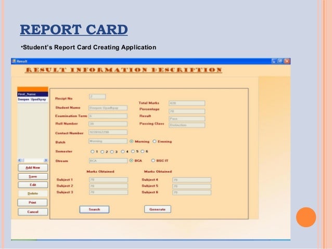
Task: Choose semester 1 radio button
Action: point(92,151)
